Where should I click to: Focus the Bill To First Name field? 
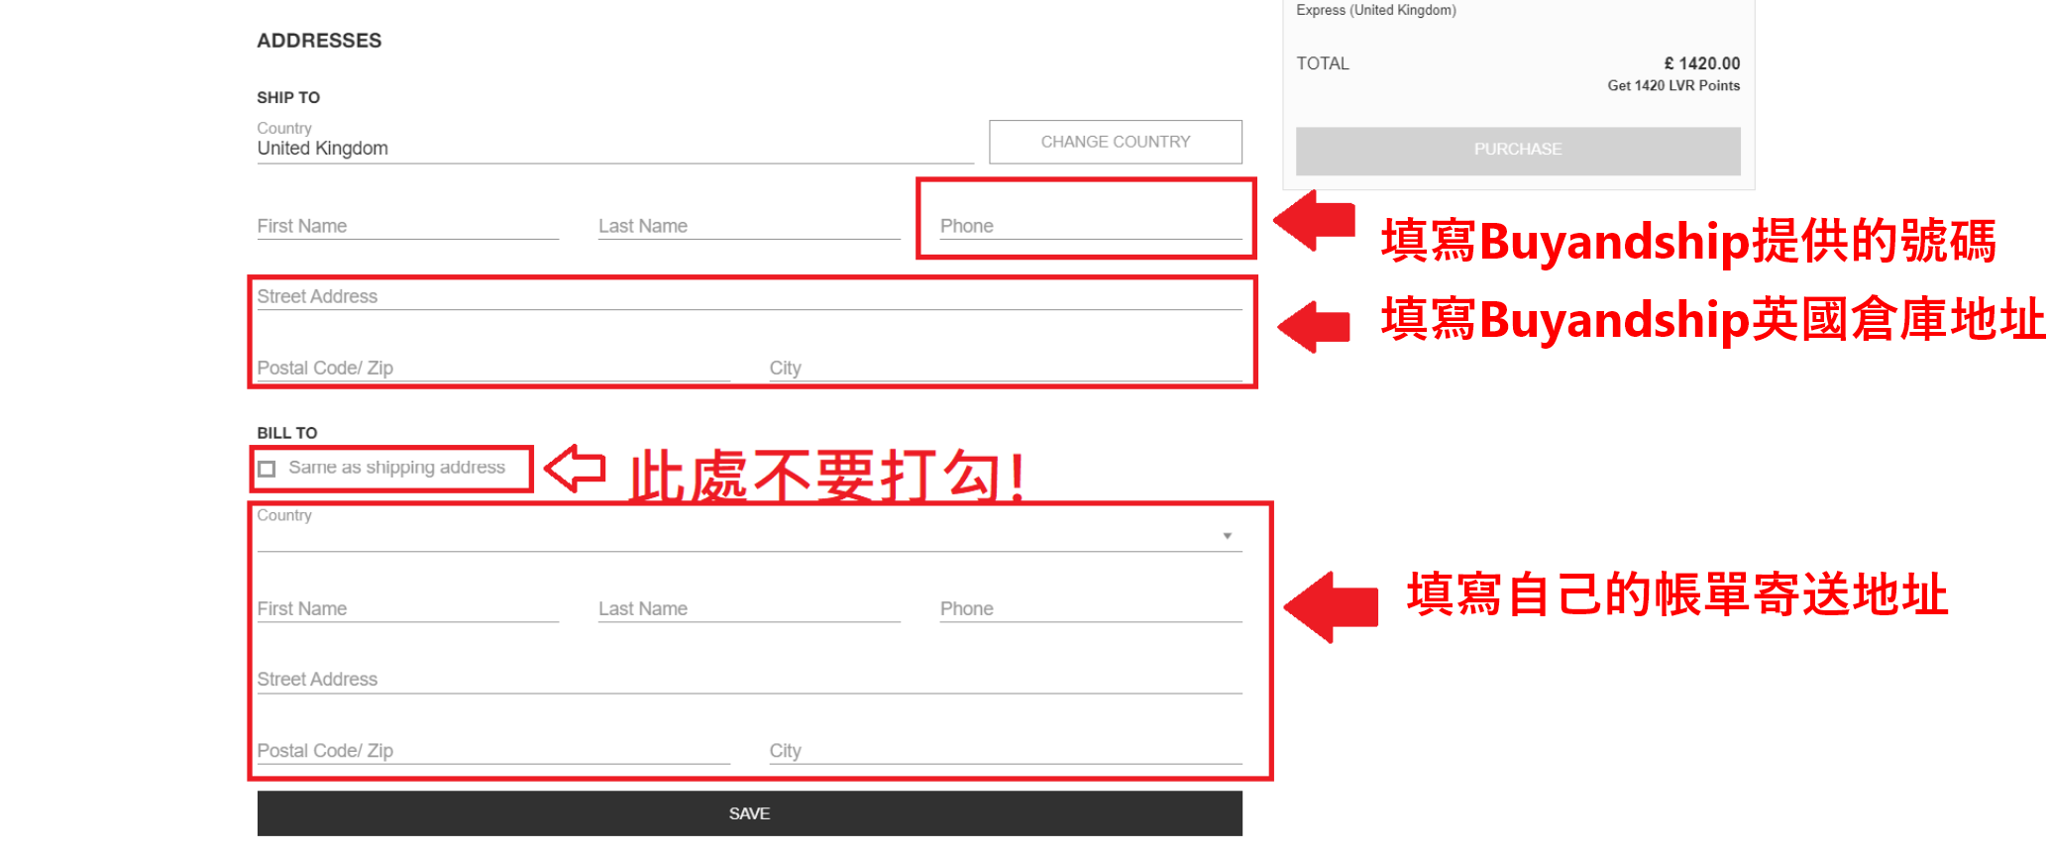[x=407, y=608]
